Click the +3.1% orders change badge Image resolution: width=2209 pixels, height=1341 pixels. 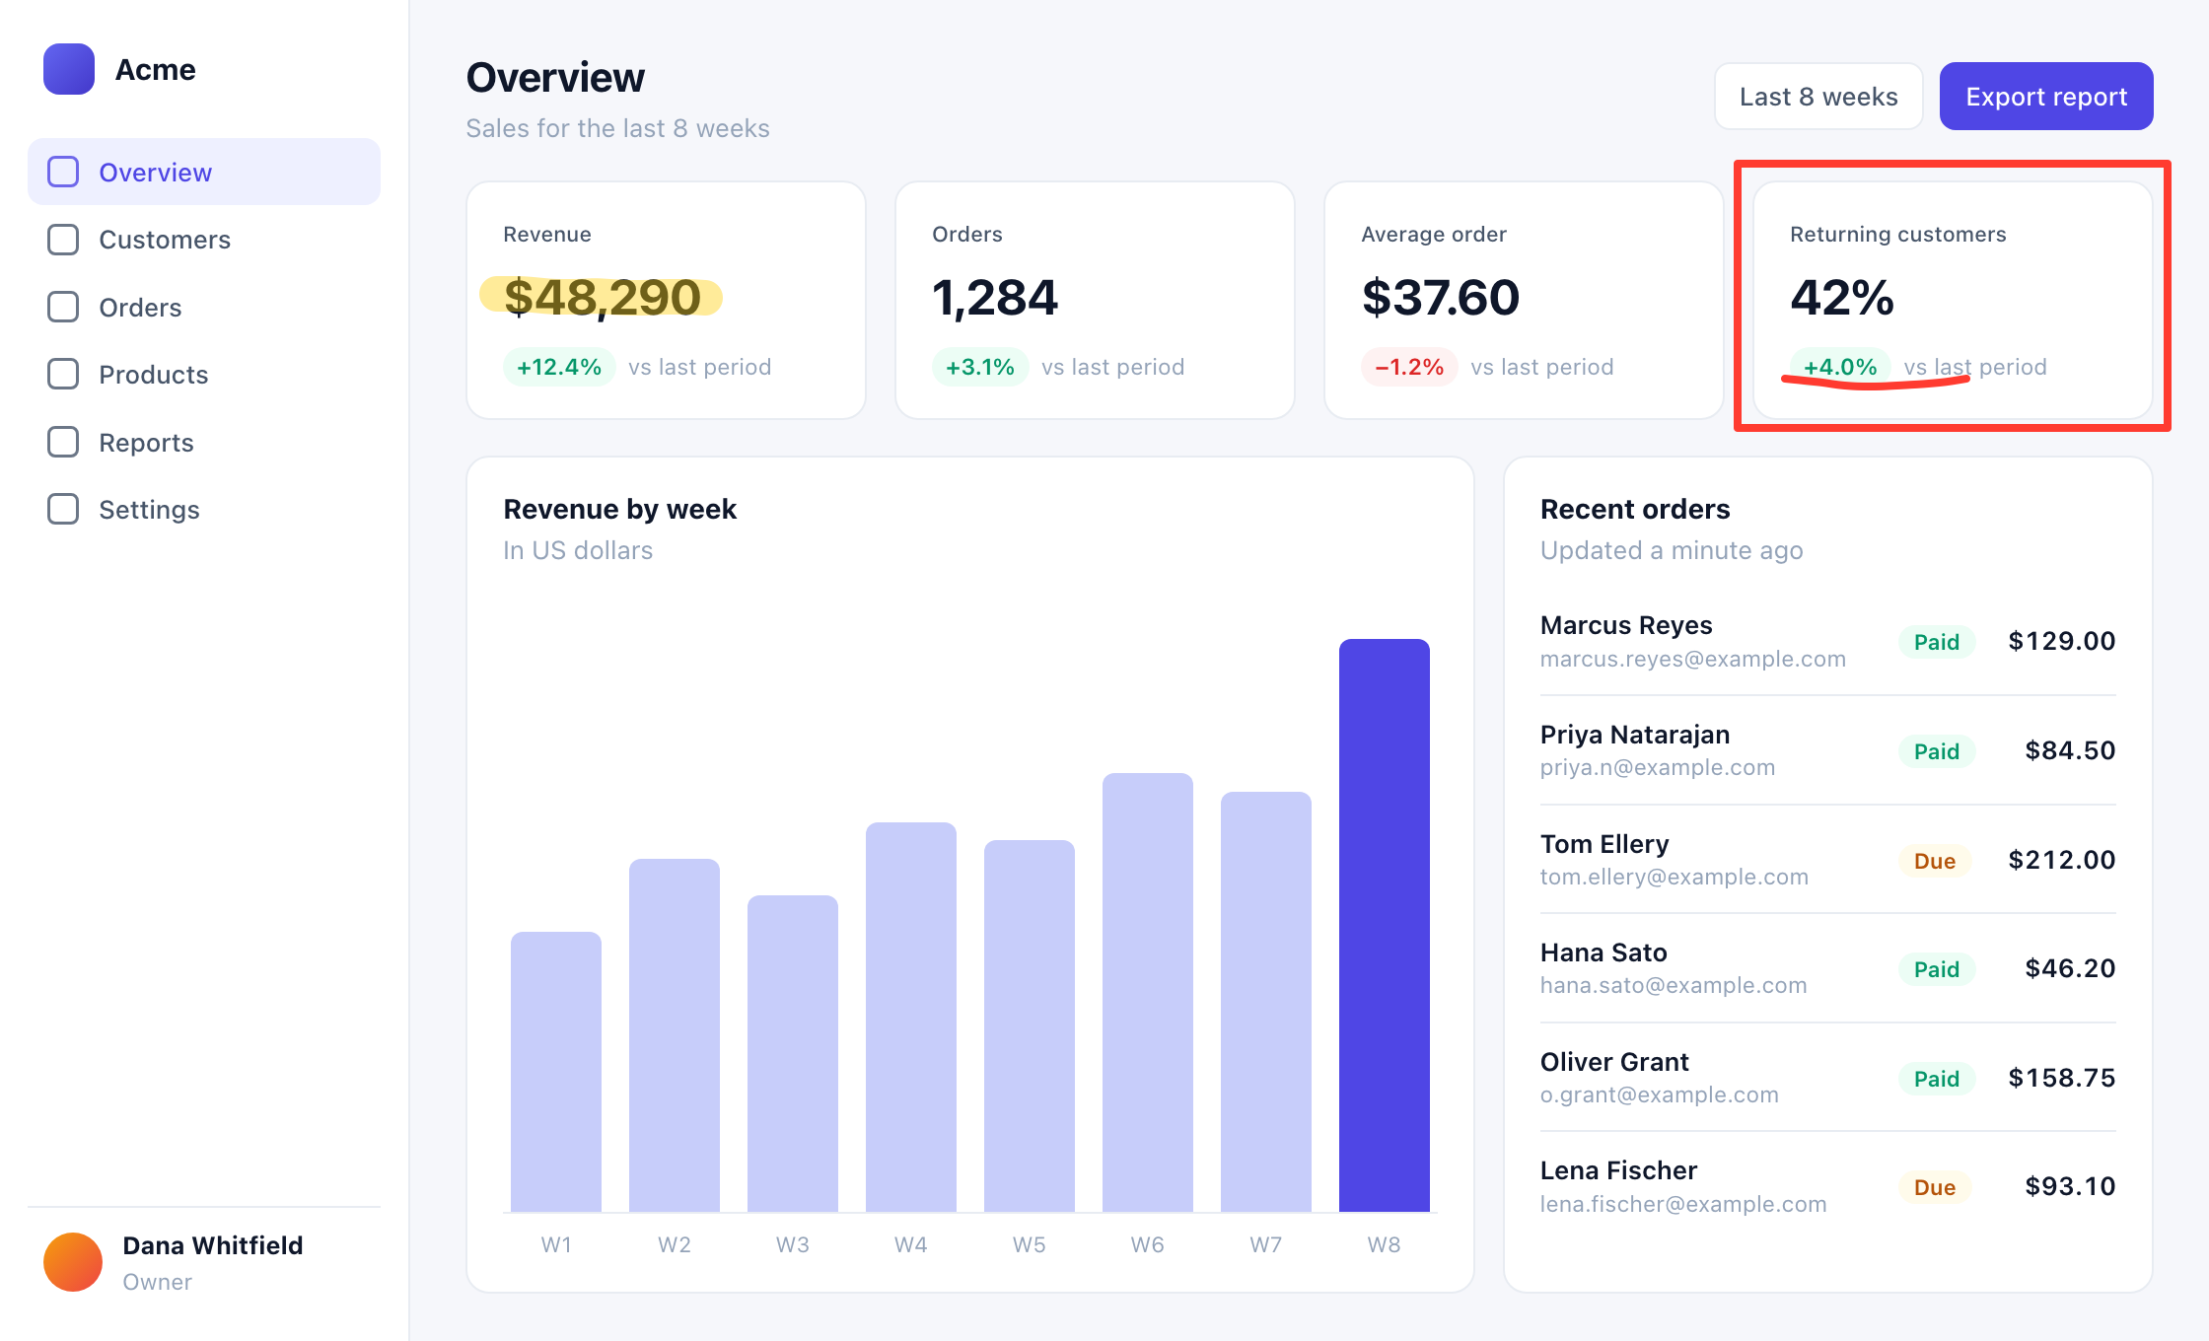coord(980,367)
